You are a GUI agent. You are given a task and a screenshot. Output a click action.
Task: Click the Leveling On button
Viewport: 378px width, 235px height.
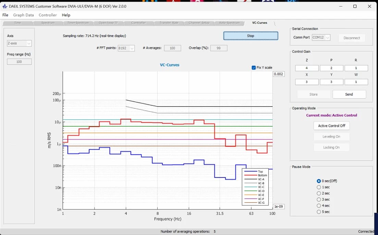click(x=331, y=136)
